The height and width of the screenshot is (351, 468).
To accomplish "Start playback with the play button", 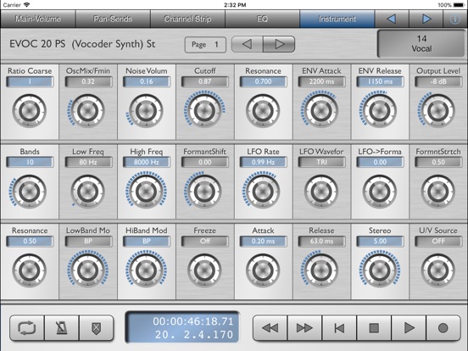I will click(x=409, y=328).
